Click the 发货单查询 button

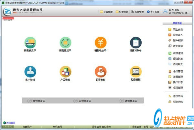(36, 101)
